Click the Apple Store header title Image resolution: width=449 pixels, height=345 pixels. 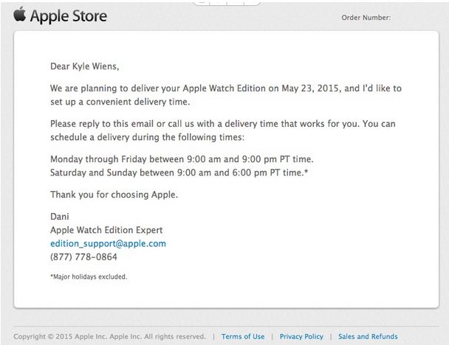(x=69, y=16)
